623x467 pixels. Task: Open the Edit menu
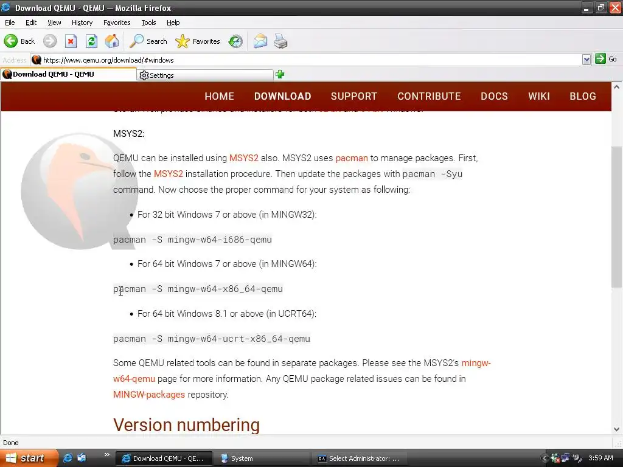31,22
